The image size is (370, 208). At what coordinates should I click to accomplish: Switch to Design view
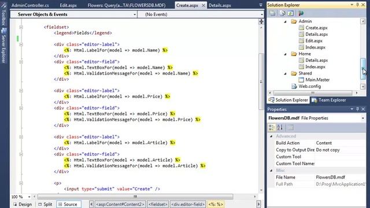tap(23, 204)
